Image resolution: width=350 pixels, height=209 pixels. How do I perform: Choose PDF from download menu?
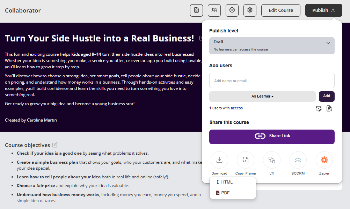coord(225,193)
